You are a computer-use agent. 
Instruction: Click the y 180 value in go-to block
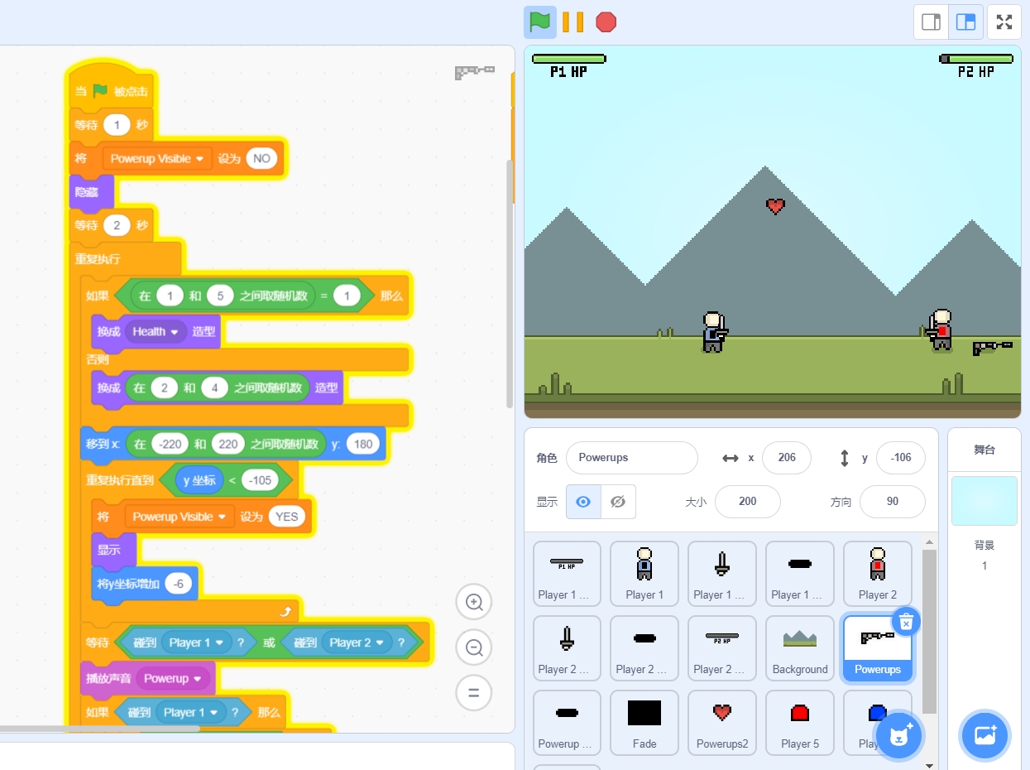(x=362, y=445)
